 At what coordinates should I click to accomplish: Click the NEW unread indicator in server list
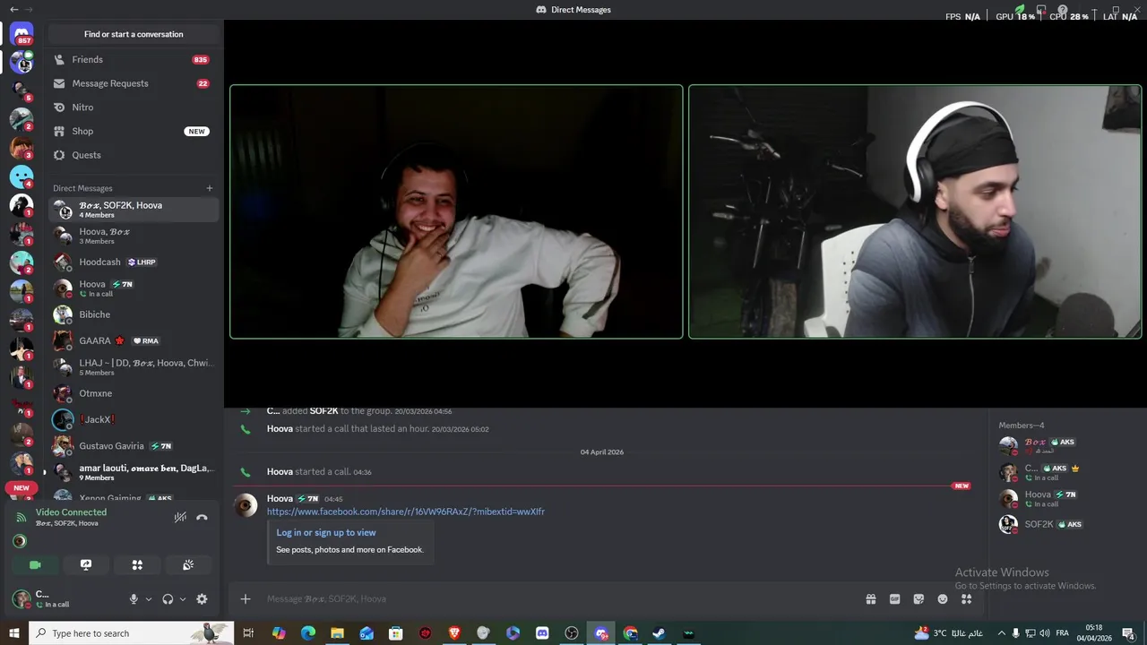(x=22, y=488)
